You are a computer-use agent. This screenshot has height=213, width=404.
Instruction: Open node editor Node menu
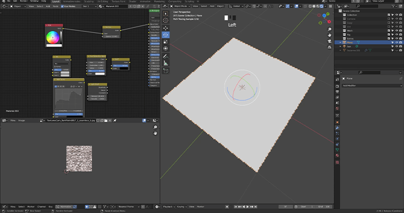56,6
